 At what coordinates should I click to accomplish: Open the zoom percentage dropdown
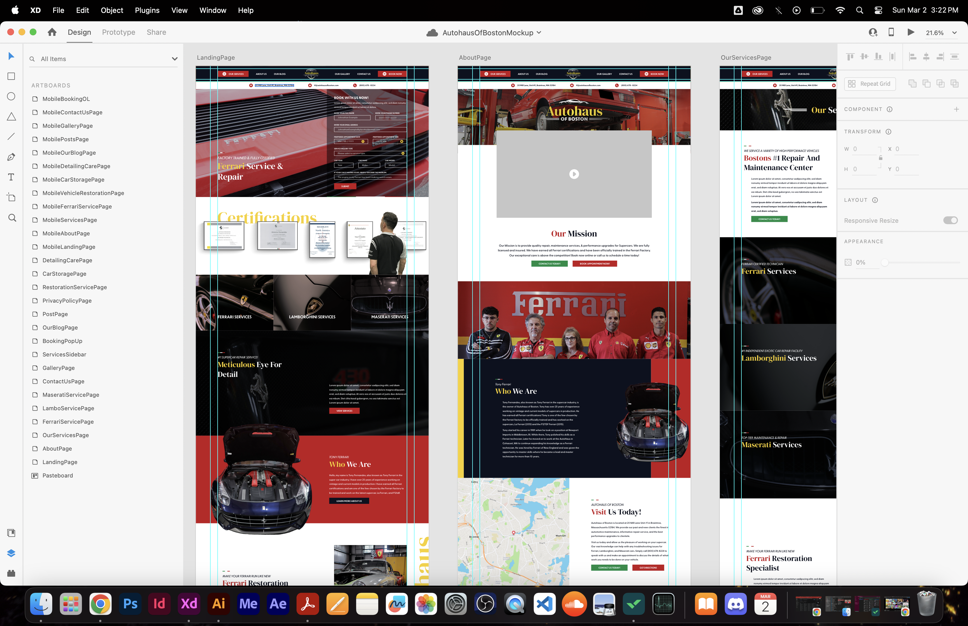tap(954, 33)
